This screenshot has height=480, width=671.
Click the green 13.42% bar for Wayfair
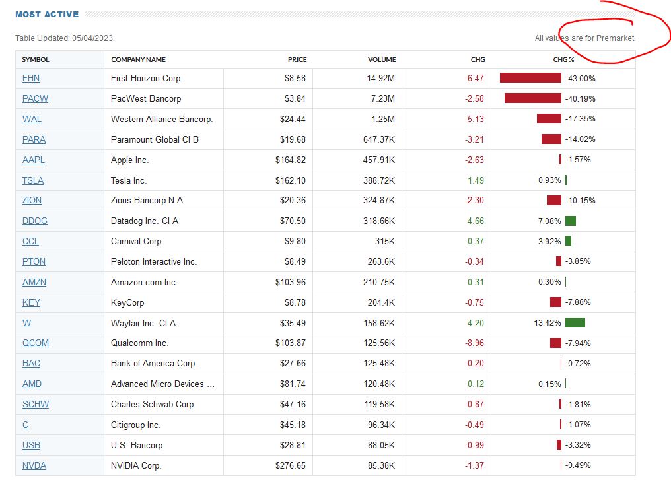(575, 323)
